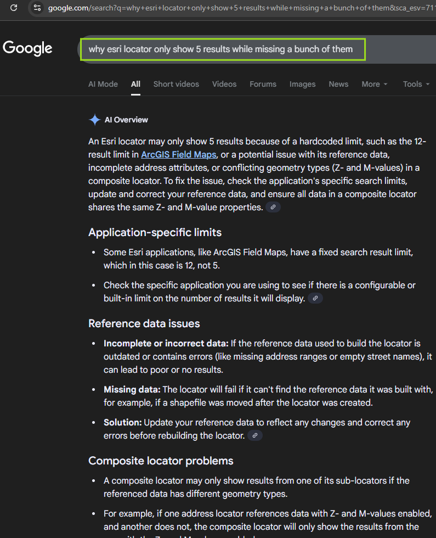
Task: Open source link chip after 'will display.'
Action: [x=315, y=299]
